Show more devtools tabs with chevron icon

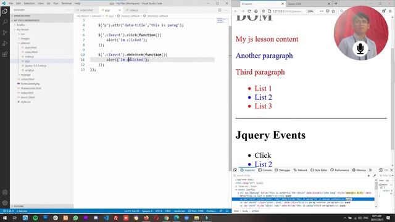370,170
